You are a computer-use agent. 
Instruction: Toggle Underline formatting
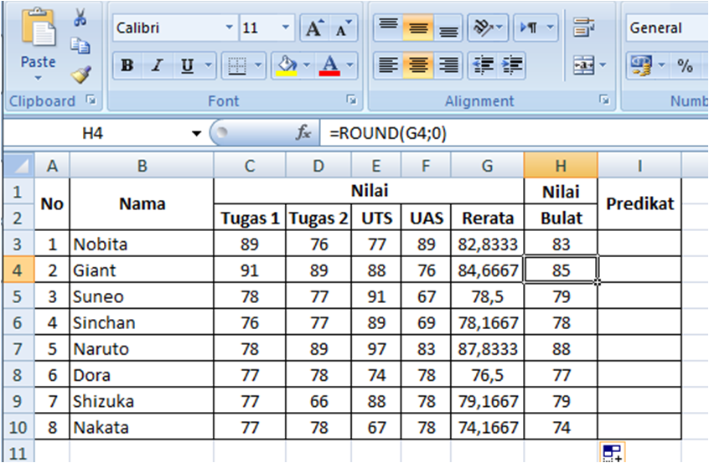[187, 65]
